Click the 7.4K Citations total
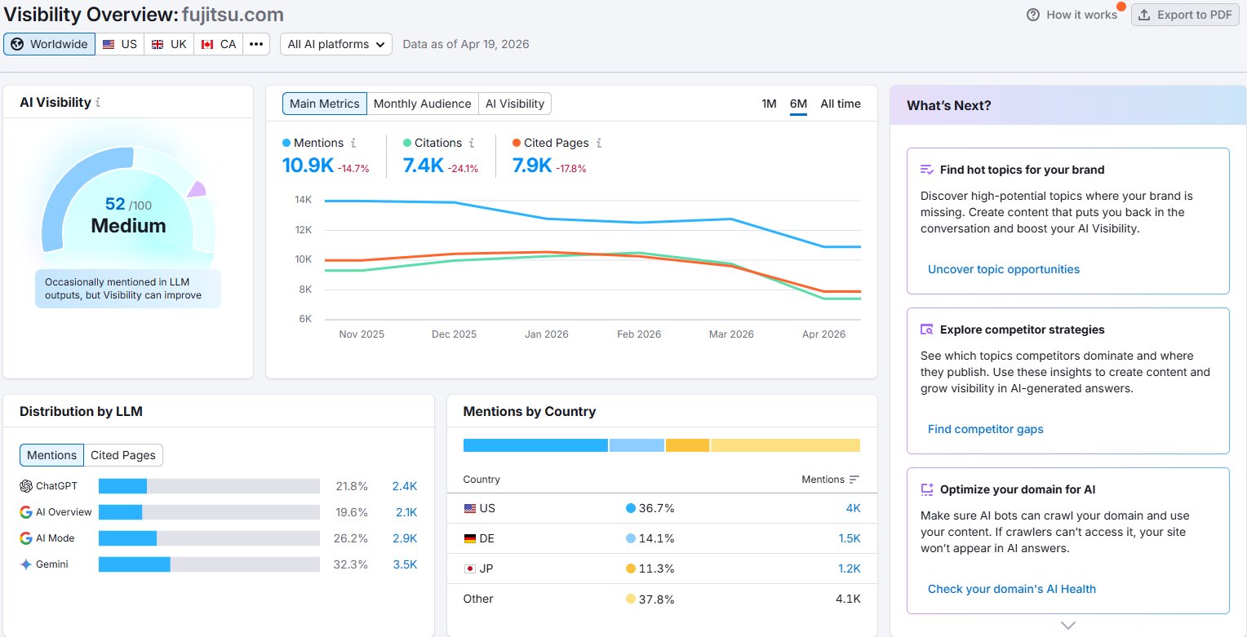Image resolution: width=1247 pixels, height=637 pixels. [x=423, y=166]
